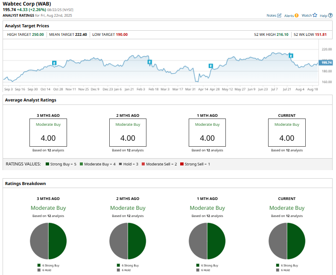Click the 3 MTHS AGO rating box 4.00
The width and height of the screenshot is (336, 275).
[48, 133]
